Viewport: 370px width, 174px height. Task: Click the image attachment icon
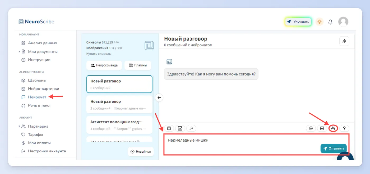point(180,128)
